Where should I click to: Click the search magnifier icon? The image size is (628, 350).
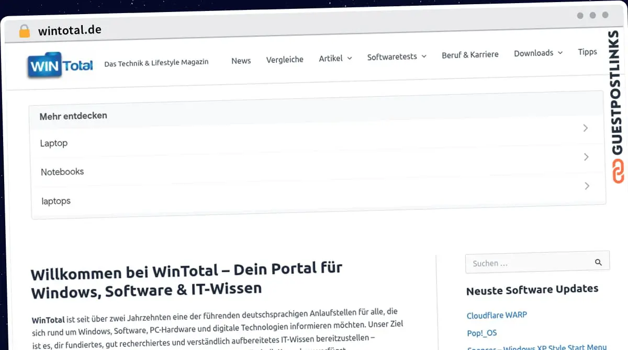(x=598, y=262)
